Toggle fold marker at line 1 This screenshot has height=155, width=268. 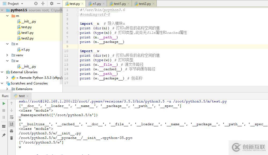tap(78, 10)
